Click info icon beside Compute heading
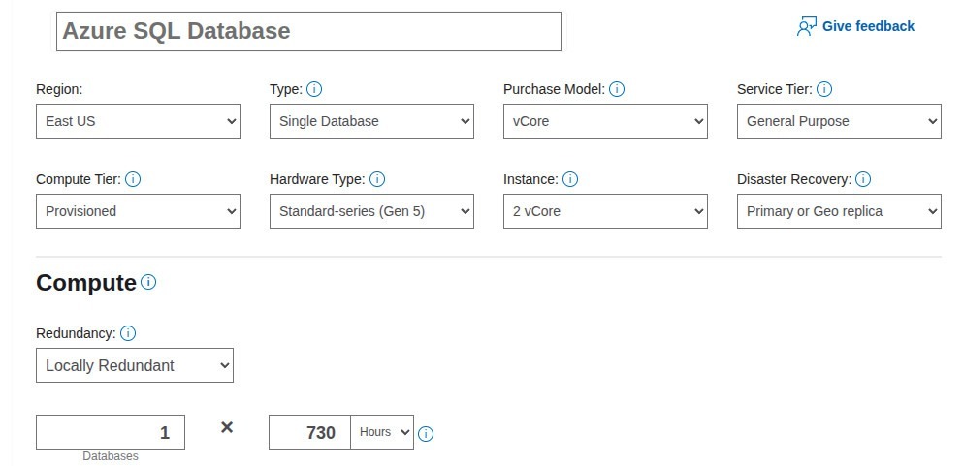The height and width of the screenshot is (466, 963). pos(148,283)
